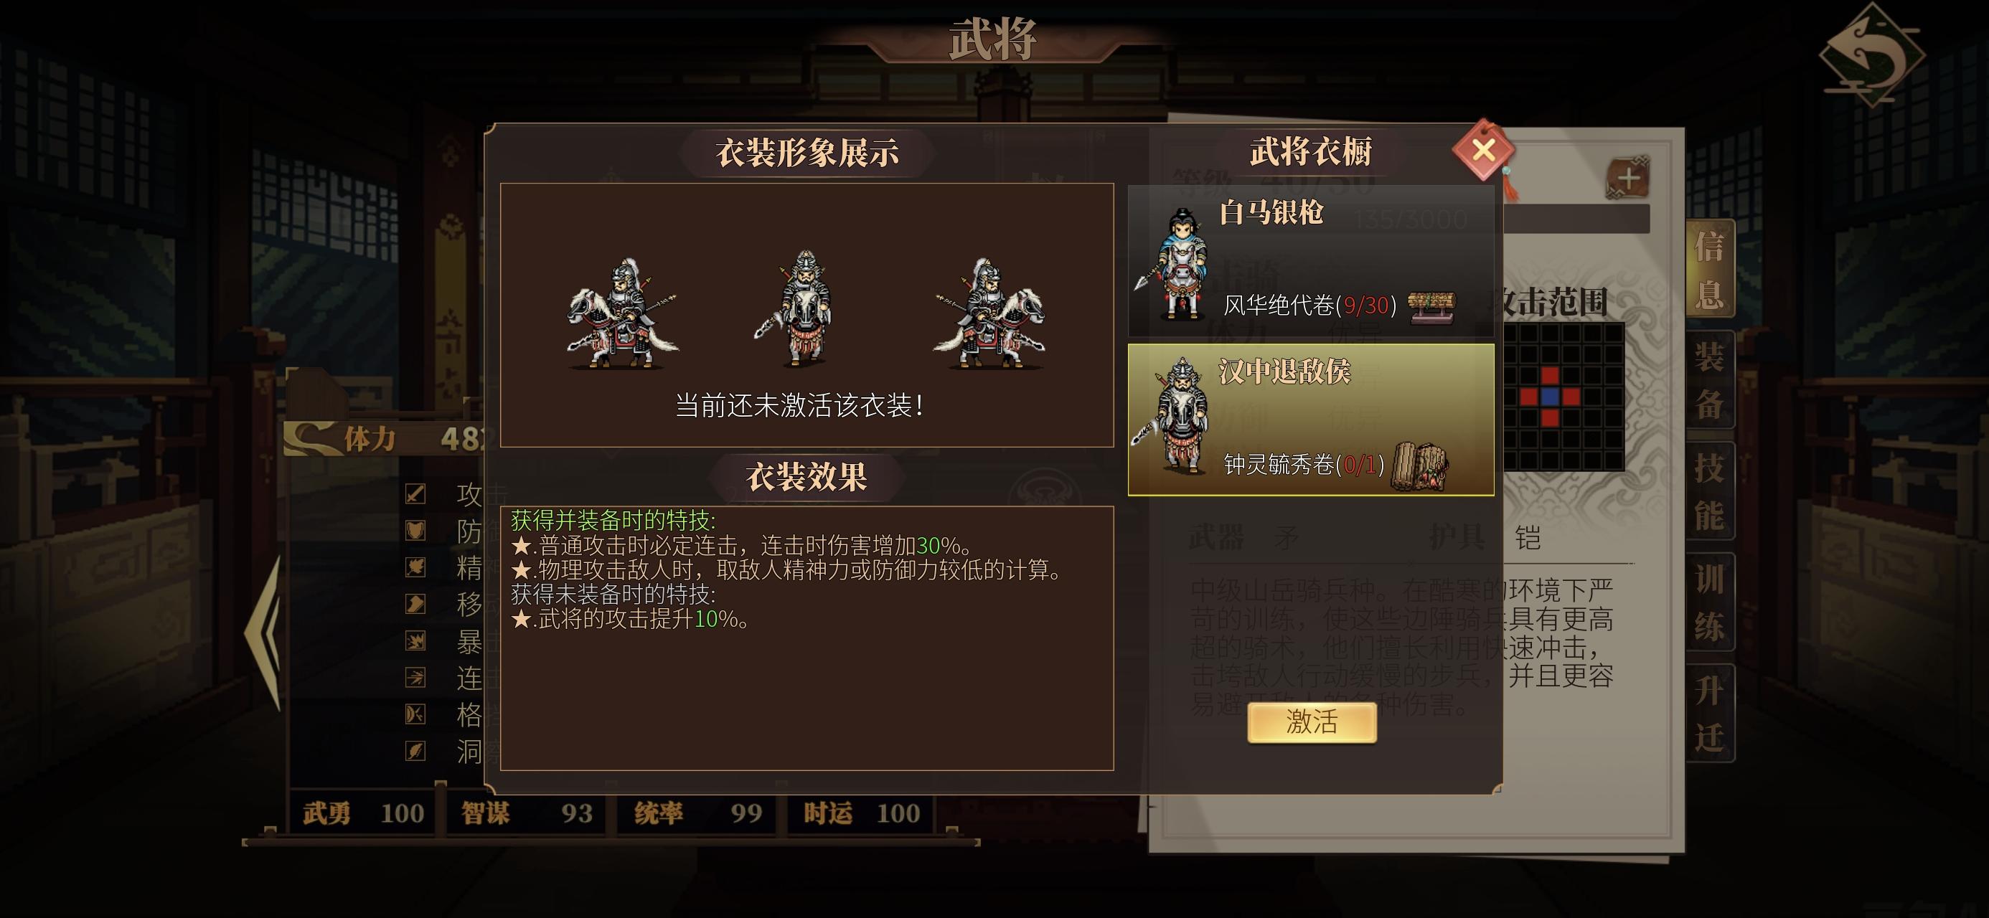This screenshot has height=918, width=1989.
Task: Click the 洞察 stat icon at the bottom of the list
Action: (415, 750)
